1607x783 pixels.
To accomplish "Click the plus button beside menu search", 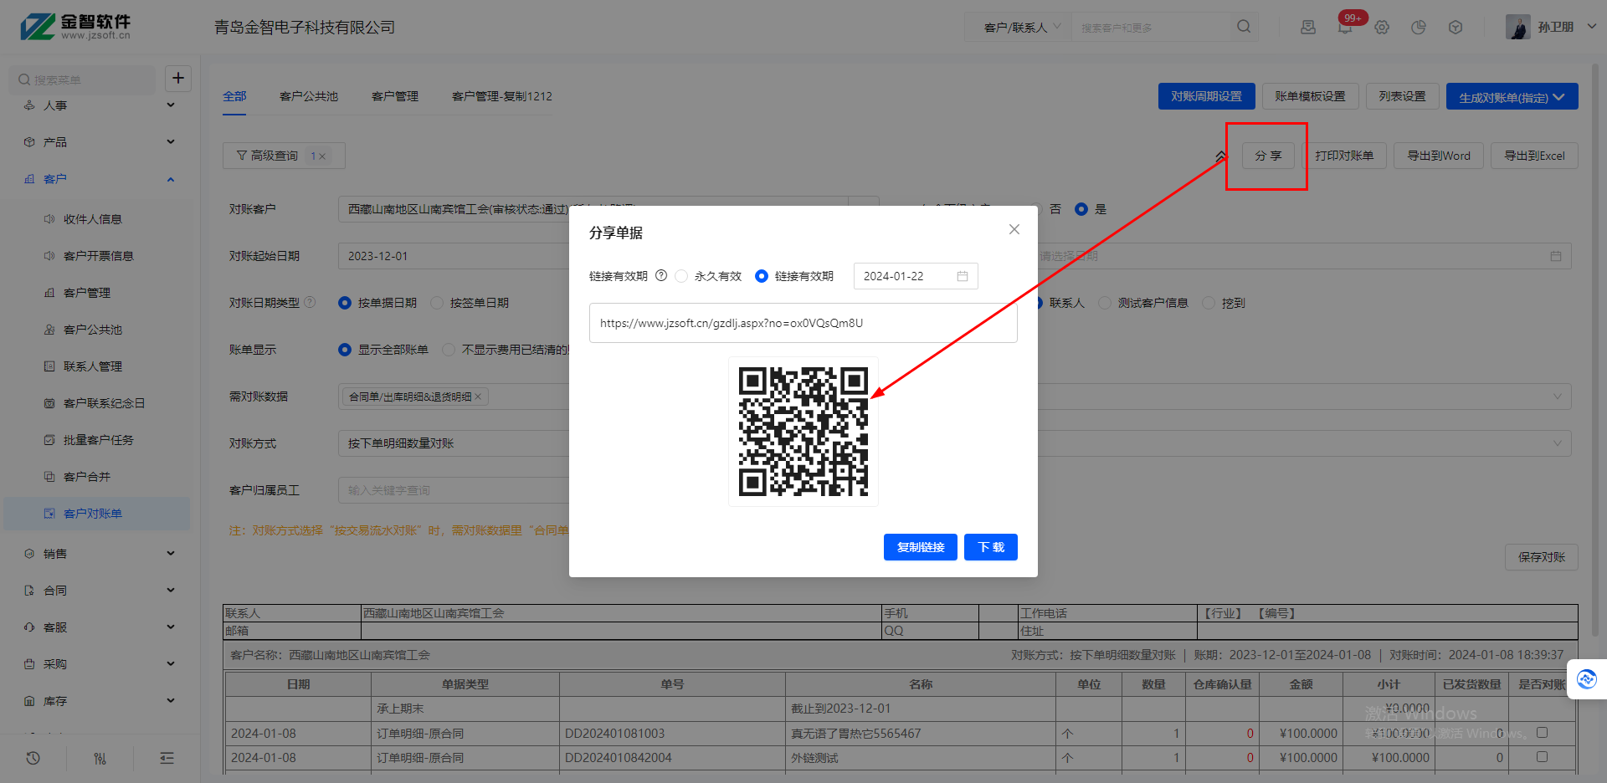I will (x=178, y=79).
